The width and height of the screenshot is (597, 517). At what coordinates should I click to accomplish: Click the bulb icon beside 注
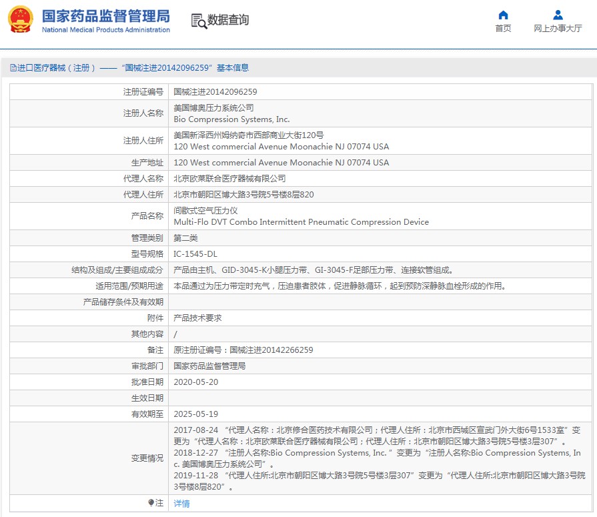click(151, 503)
